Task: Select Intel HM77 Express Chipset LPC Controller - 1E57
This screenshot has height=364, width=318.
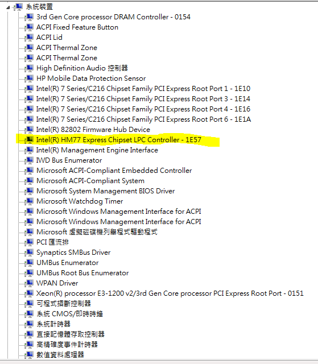Action: [119, 140]
